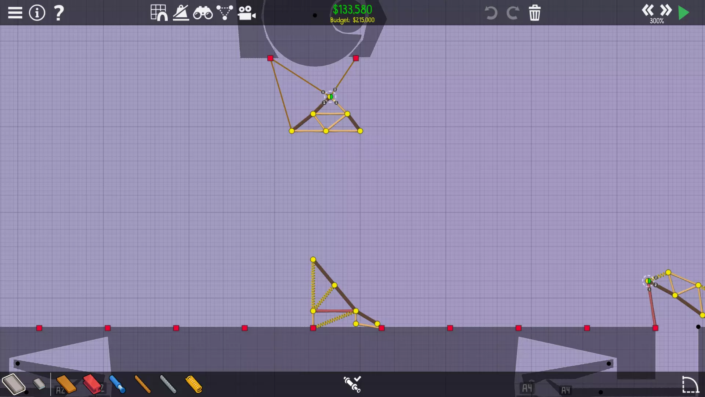Select the wood plank material
Screen dimensions: 705x397
pos(66,384)
